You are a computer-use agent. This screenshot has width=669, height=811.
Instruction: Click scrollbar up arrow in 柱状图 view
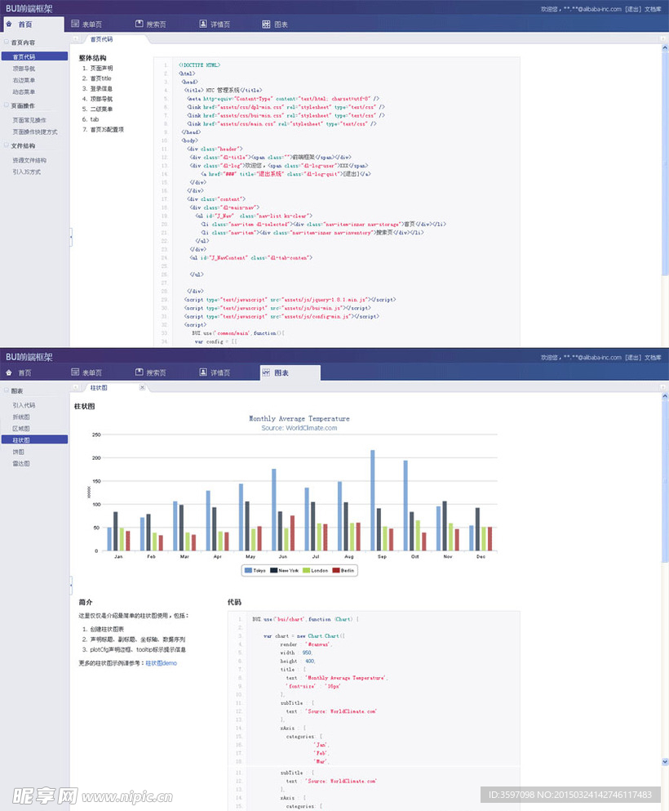665,396
